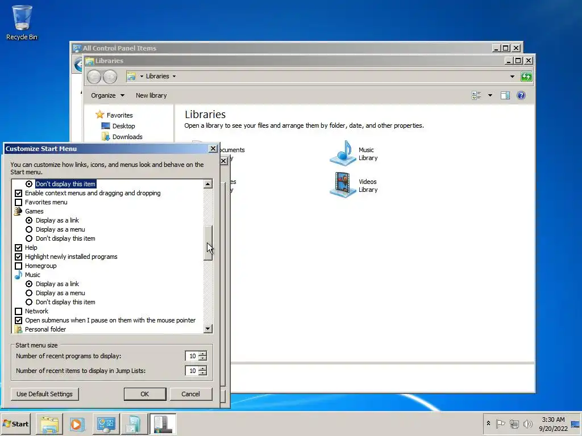The image size is (582, 436).
Task: Click the Back button in Libraries
Action: [x=94, y=77]
